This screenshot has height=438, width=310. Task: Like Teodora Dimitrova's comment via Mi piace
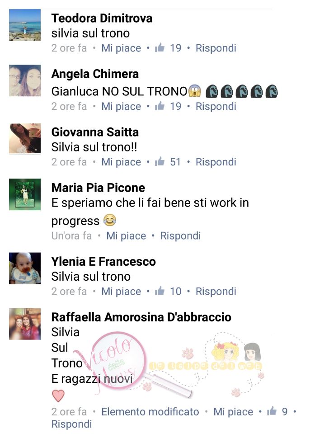pyautogui.click(x=121, y=48)
